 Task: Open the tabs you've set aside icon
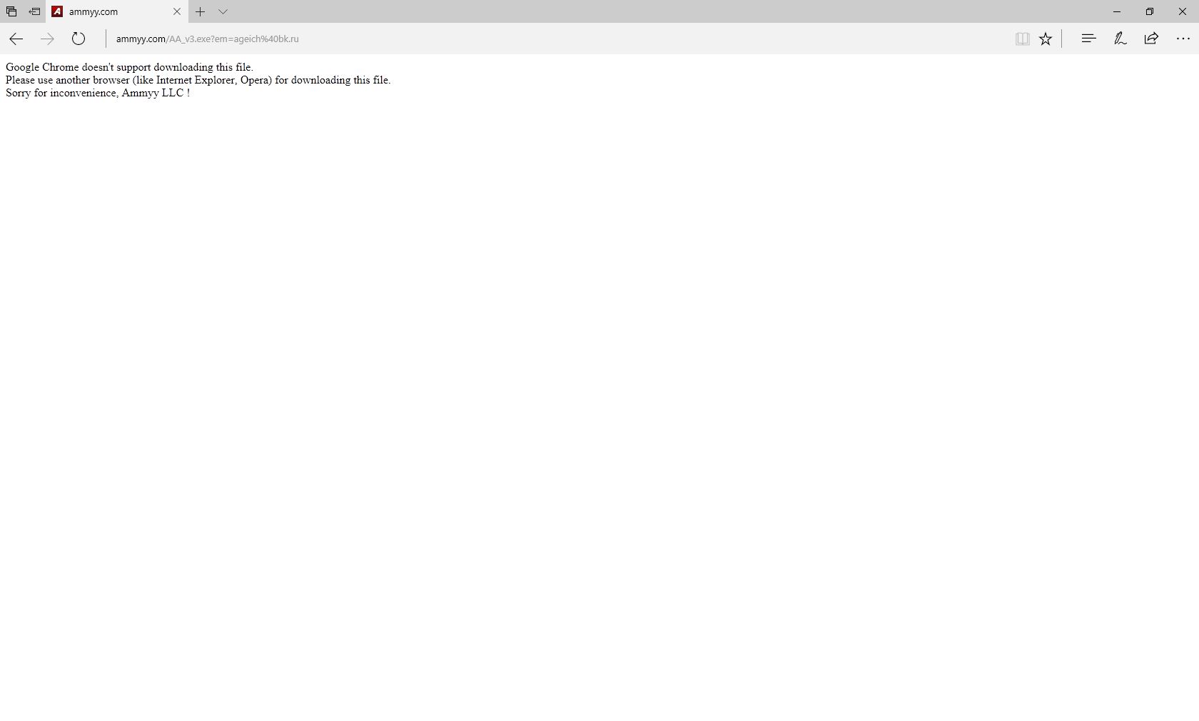click(11, 11)
